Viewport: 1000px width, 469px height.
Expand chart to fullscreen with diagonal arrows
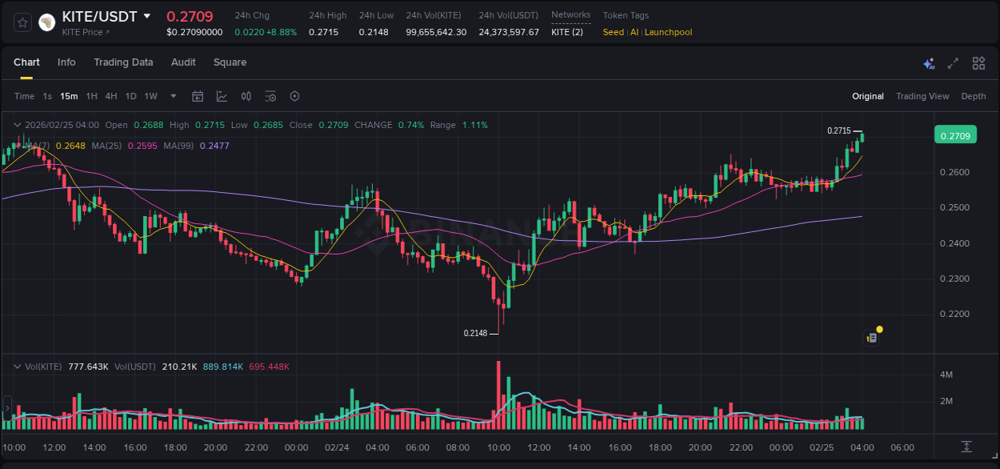coord(953,62)
